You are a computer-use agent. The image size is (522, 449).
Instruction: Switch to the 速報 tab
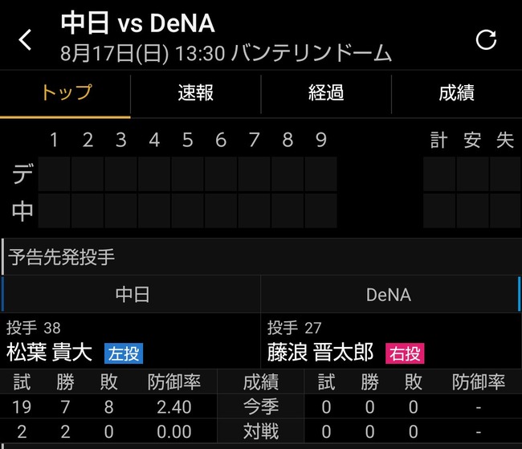click(195, 93)
